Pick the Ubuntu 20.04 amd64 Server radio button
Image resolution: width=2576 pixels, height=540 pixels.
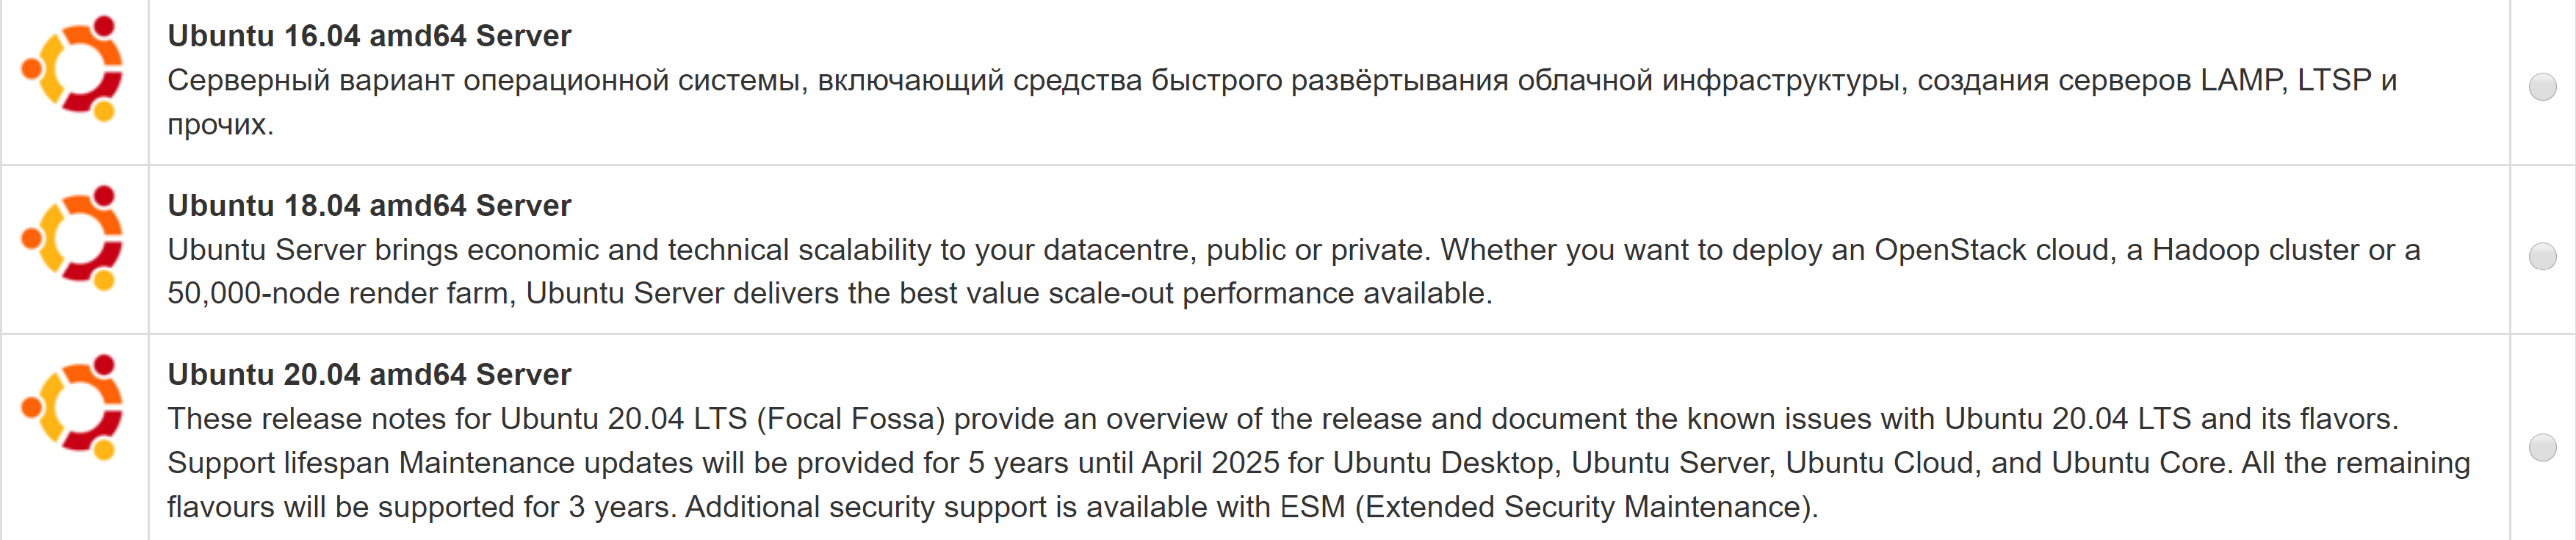point(2542,447)
